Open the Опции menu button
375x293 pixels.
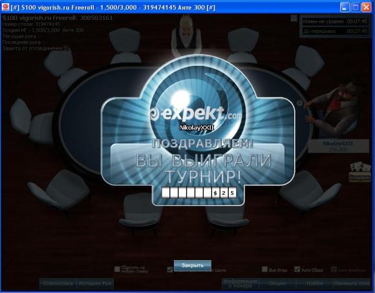click(x=277, y=284)
